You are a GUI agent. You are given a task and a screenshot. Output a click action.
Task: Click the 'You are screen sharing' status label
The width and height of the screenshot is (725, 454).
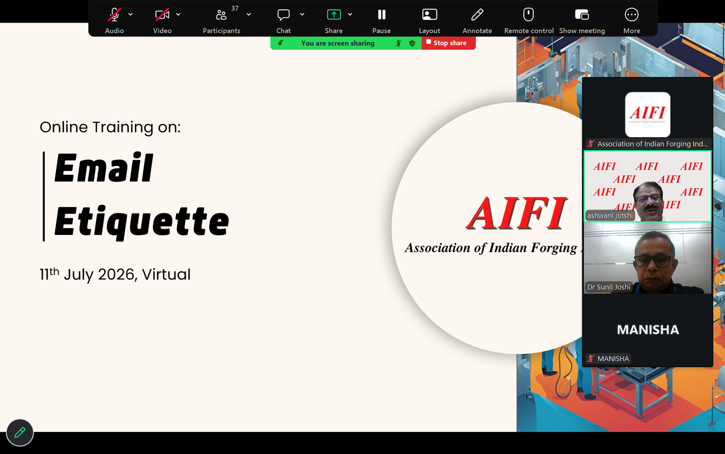click(x=338, y=43)
